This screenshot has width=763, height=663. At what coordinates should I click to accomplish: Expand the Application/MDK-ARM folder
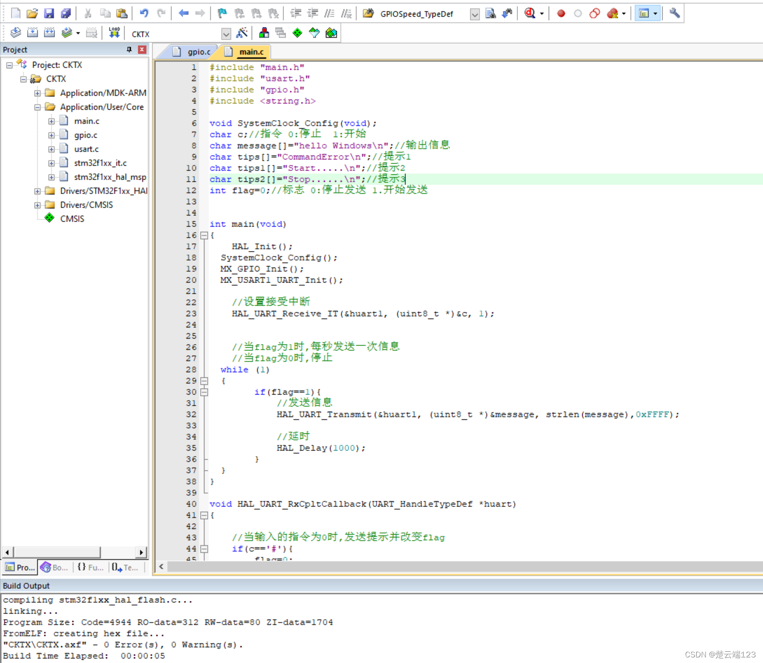(x=37, y=93)
